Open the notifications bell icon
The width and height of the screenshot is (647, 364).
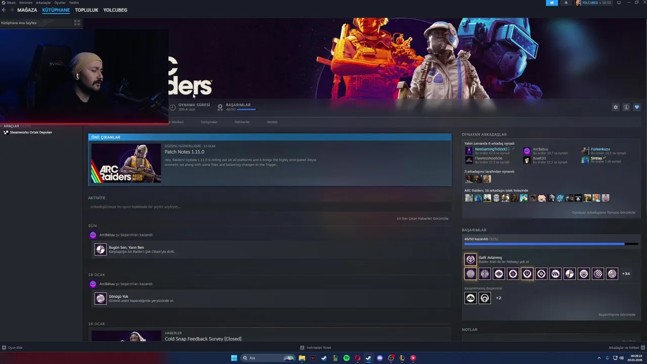pyautogui.click(x=566, y=3)
